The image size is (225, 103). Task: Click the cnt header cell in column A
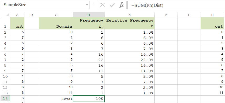[x=17, y=23]
